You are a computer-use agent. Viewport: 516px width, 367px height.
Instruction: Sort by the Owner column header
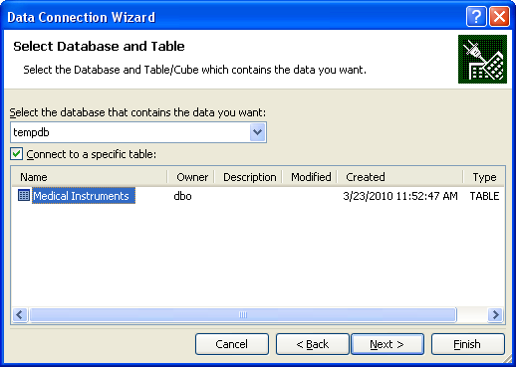[191, 177]
